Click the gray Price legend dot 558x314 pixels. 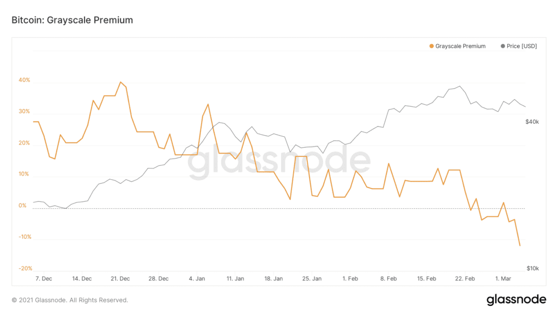(502, 46)
